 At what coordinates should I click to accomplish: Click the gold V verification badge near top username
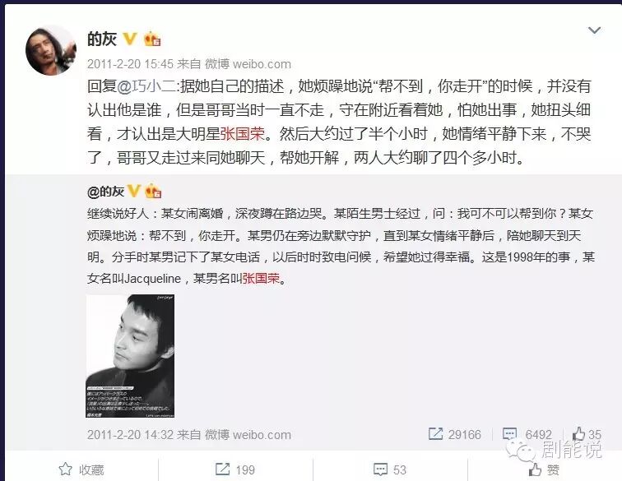[x=130, y=39]
